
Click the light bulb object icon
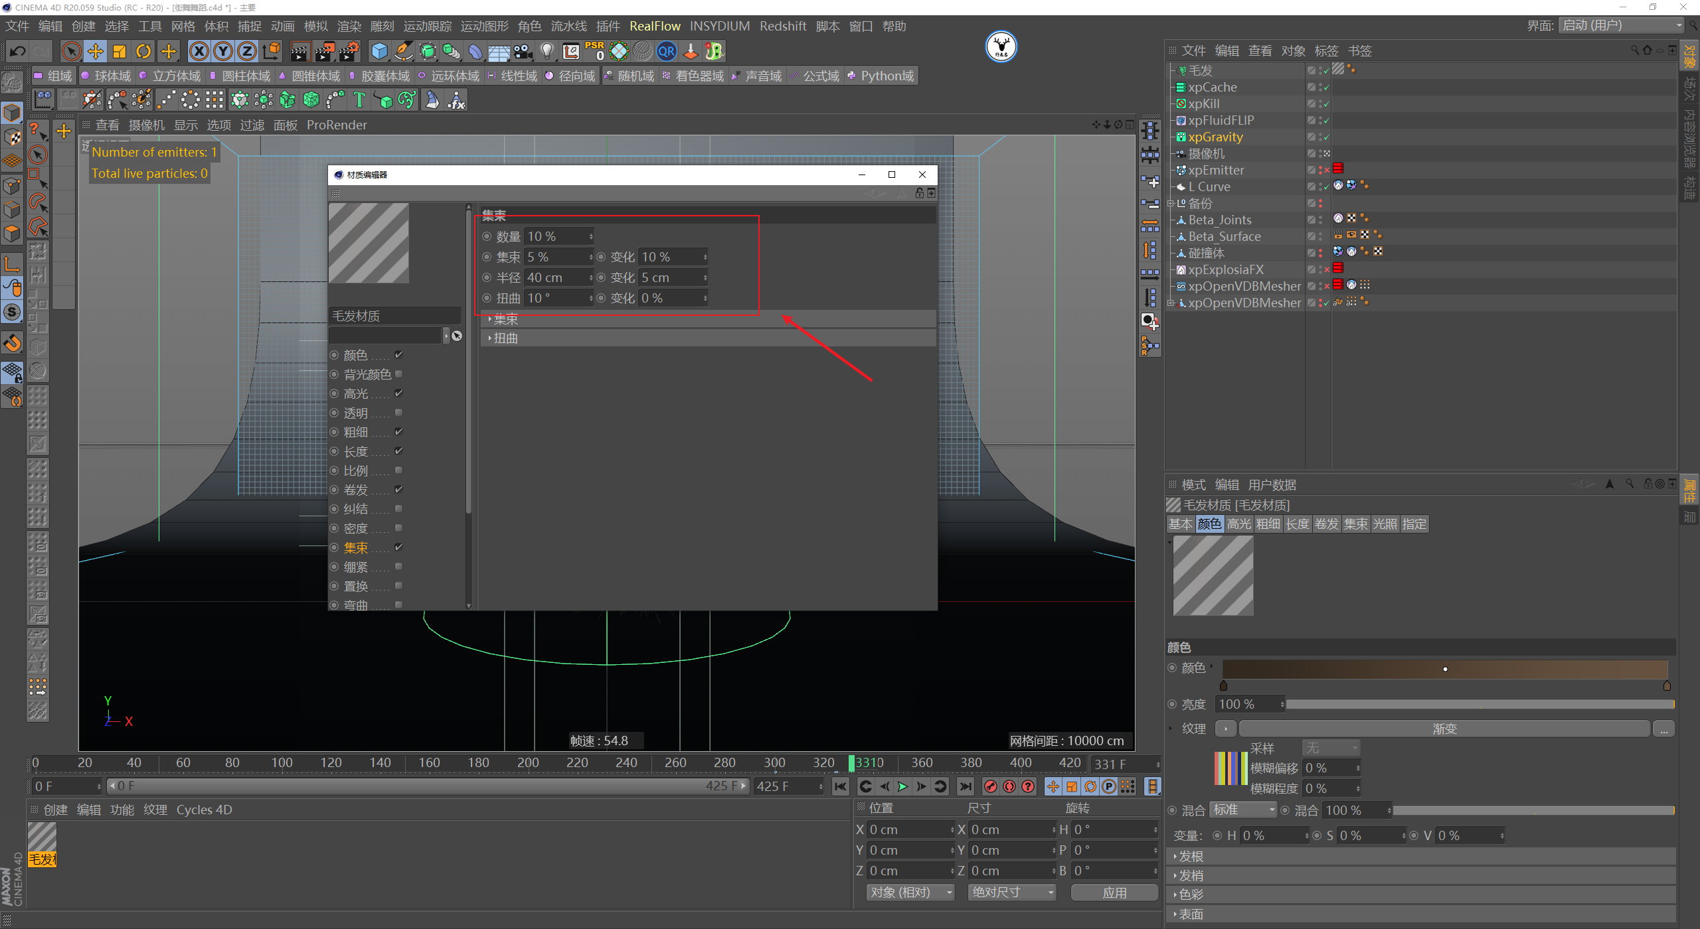pos(547,51)
